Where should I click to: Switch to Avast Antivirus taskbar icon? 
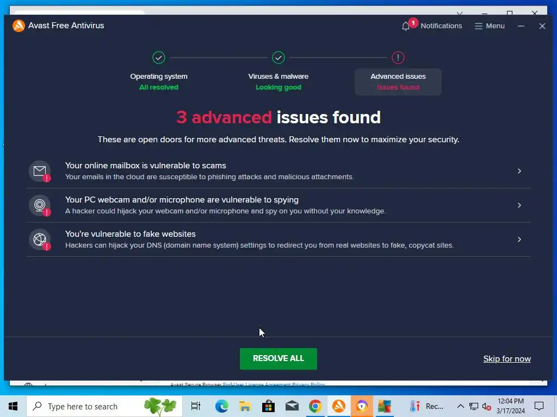point(338,406)
